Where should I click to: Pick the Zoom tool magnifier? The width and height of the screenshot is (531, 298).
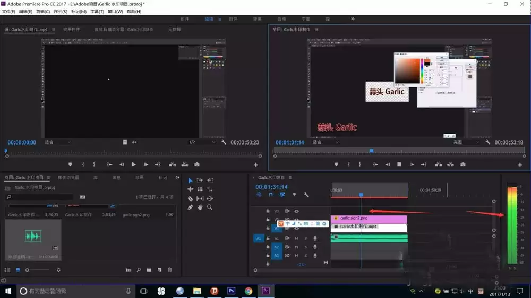pos(210,207)
